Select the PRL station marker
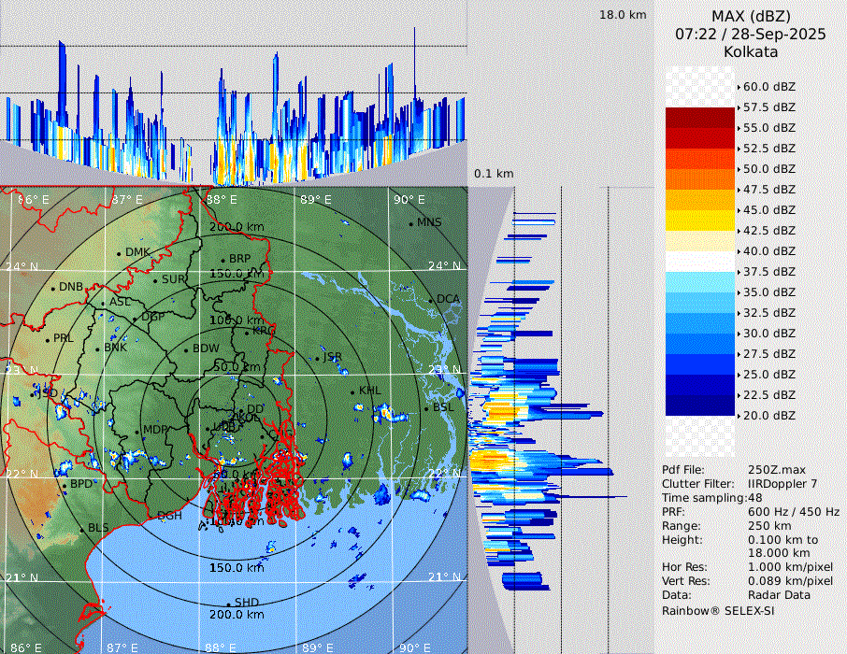847x654 pixels. [48, 339]
